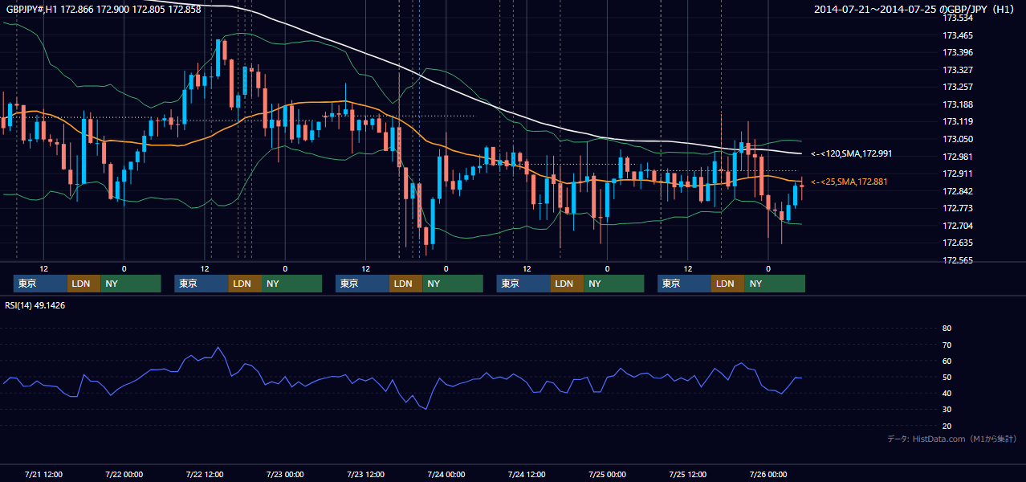Click price axis label 173.396

pyautogui.click(x=957, y=52)
